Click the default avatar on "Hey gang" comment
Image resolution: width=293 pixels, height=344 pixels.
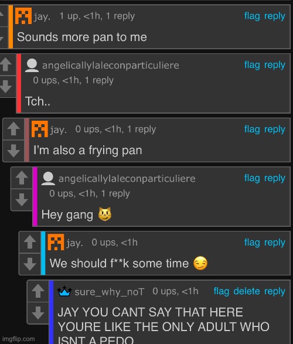tap(48, 179)
